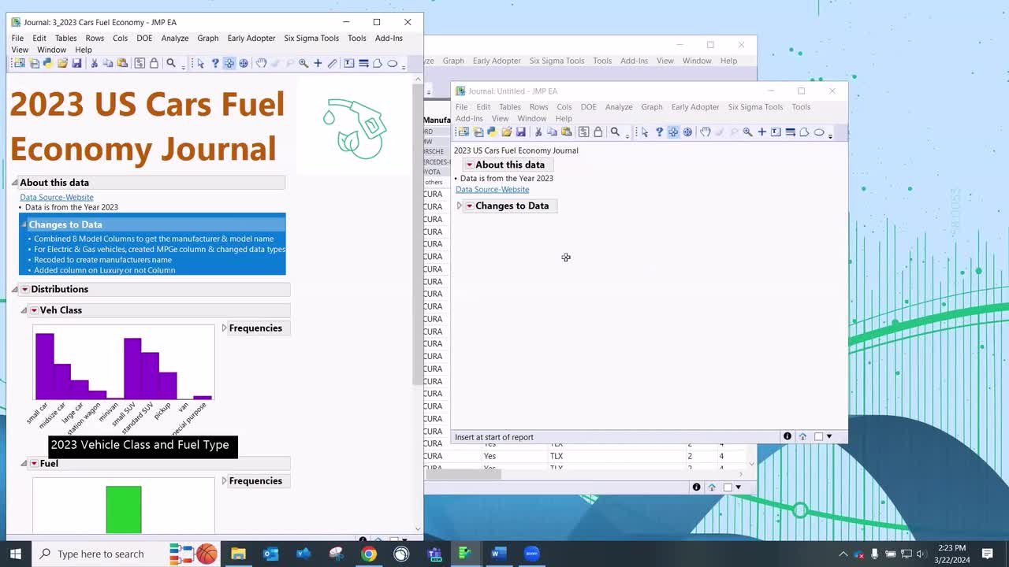The height and width of the screenshot is (567, 1009).
Task: Open Data Source-Website link in 3_2023 Cars journal
Action: click(x=57, y=197)
